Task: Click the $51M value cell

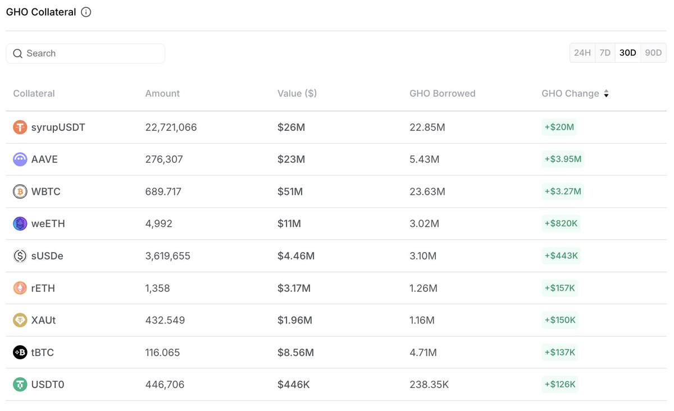Action: point(290,191)
